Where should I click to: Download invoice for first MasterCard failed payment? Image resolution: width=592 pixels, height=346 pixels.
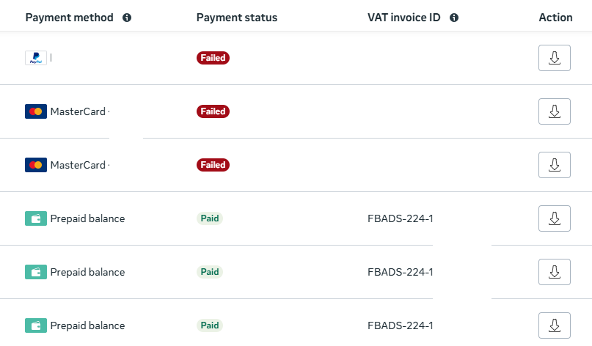tap(554, 111)
